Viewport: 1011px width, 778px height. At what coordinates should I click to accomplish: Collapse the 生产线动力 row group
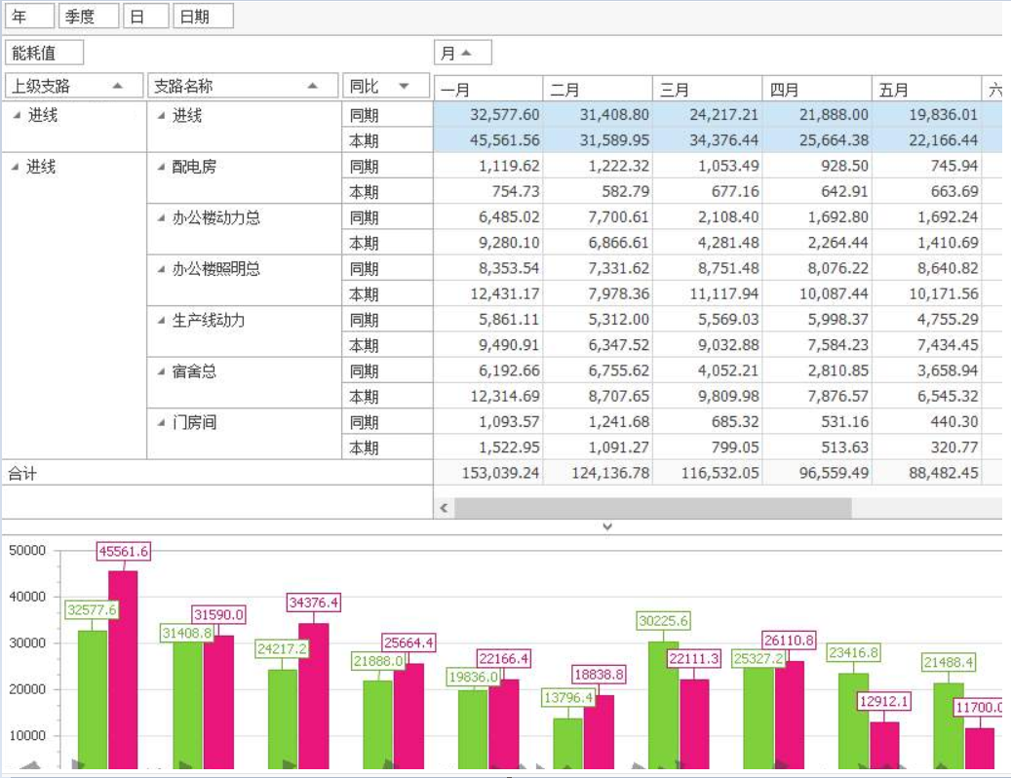coord(162,320)
